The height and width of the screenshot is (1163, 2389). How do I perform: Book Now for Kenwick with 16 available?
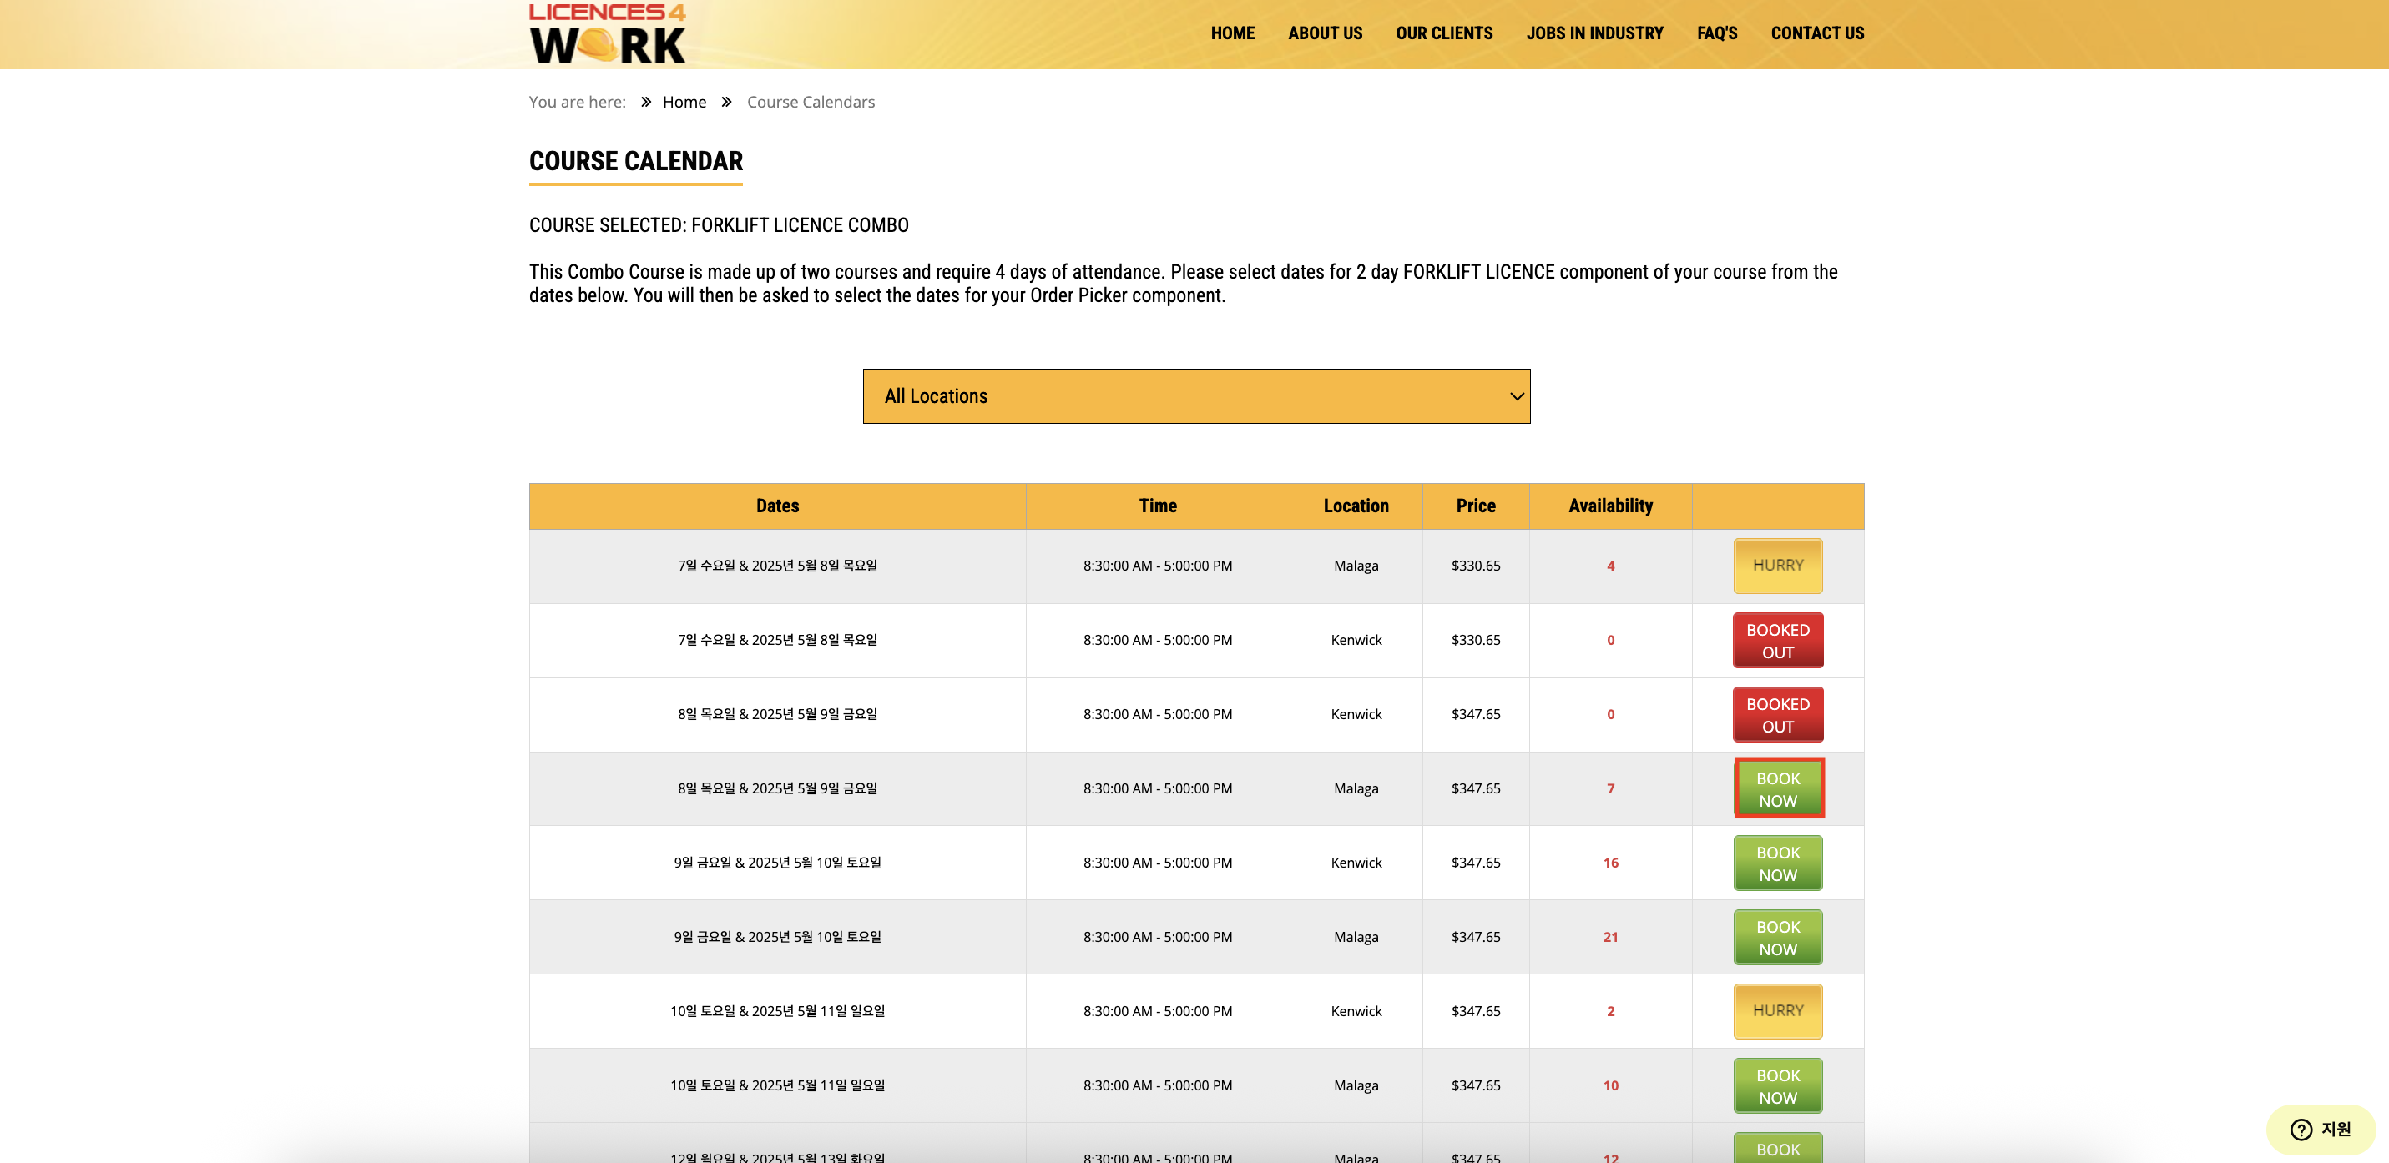coord(1777,863)
